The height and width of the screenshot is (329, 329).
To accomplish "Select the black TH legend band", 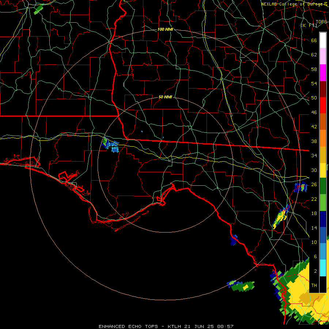I will coord(323,284).
